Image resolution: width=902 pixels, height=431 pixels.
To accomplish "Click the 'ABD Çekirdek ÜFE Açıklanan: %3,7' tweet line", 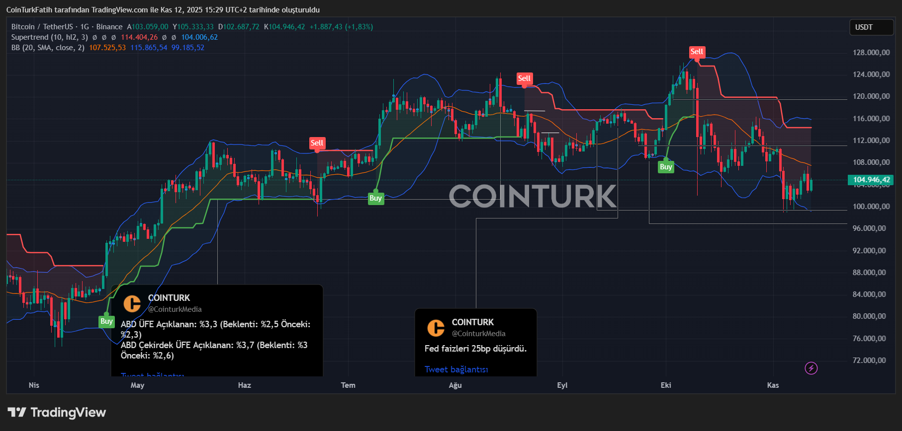I will [x=214, y=350].
